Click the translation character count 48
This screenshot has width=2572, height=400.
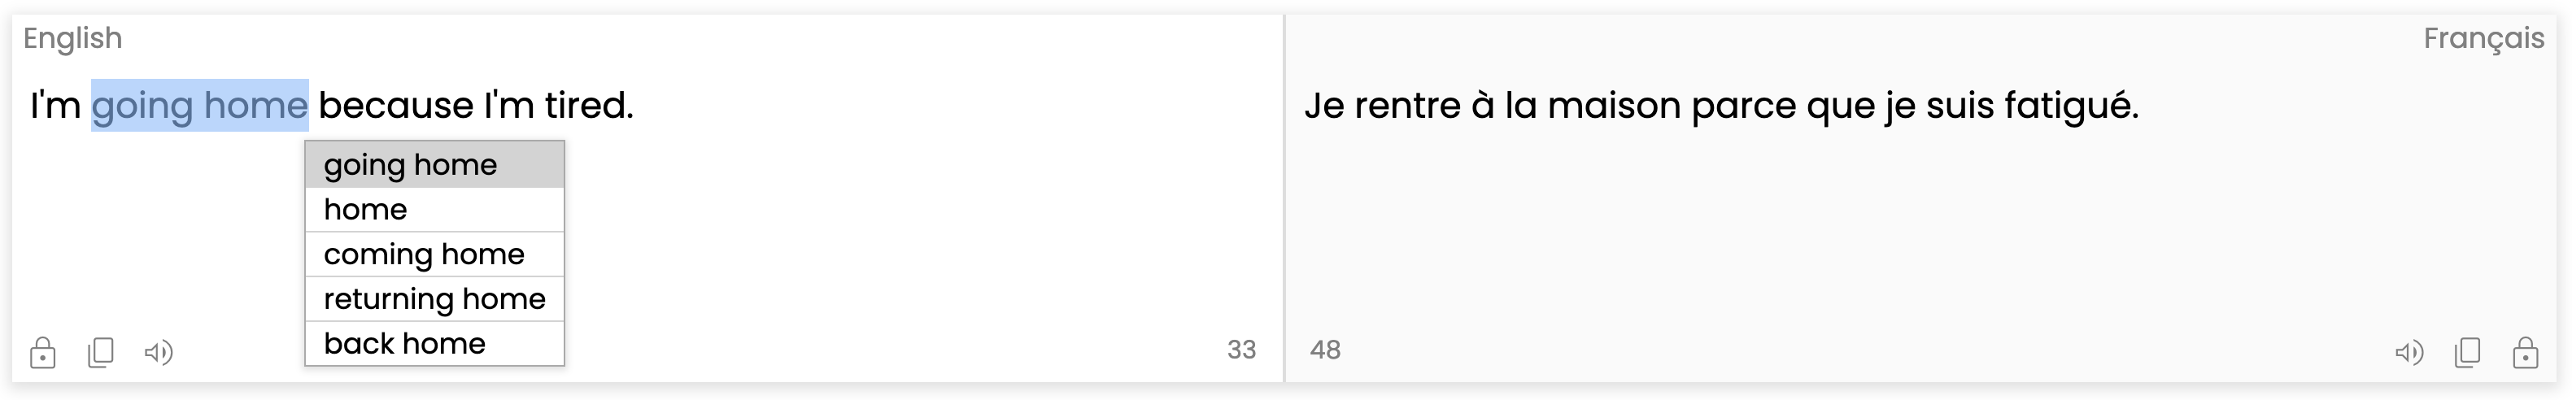coord(1325,350)
